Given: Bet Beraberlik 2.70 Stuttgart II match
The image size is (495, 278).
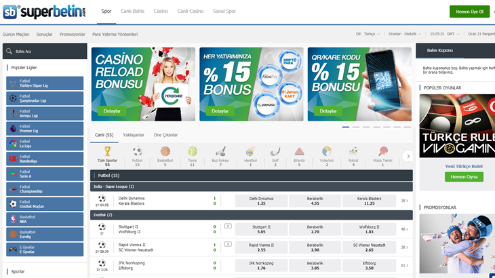Looking at the screenshot, I should [x=315, y=229].
